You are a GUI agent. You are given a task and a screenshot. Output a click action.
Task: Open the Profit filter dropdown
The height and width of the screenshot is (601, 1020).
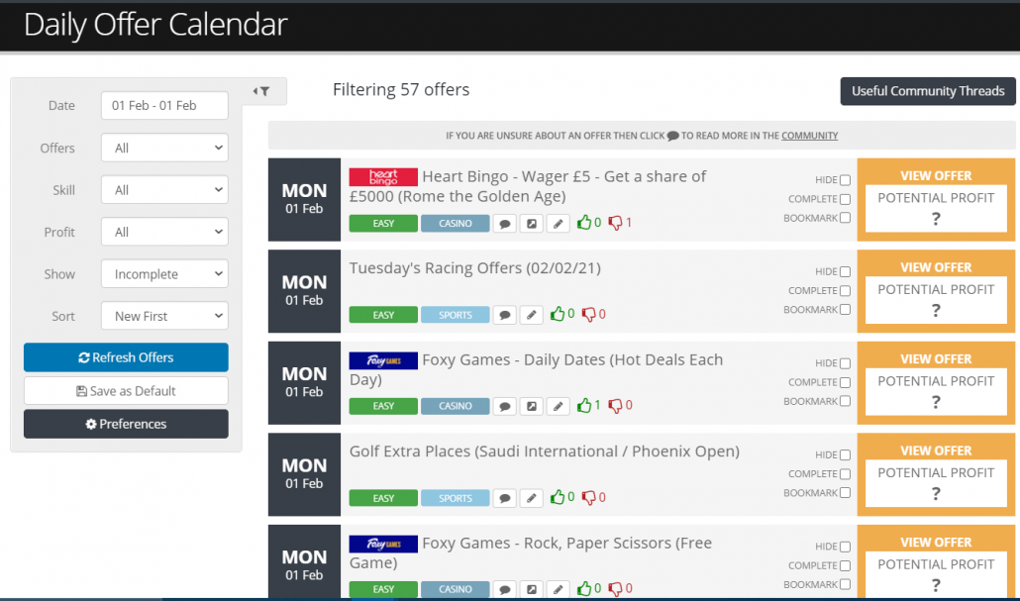click(164, 232)
